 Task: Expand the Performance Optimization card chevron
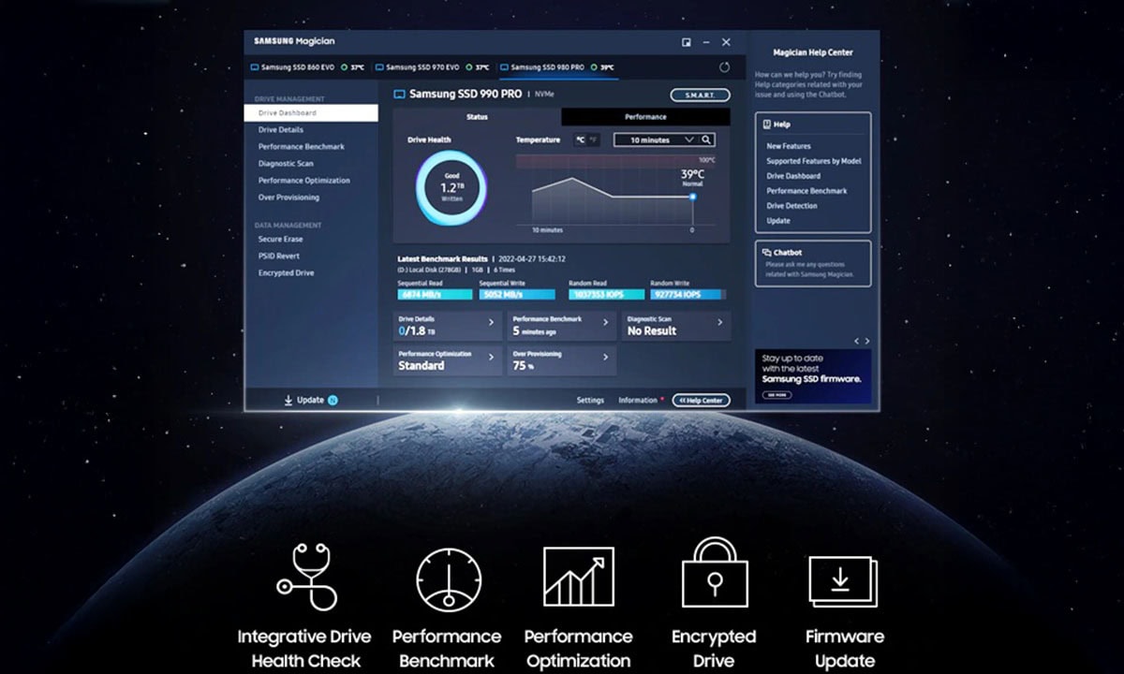click(491, 358)
